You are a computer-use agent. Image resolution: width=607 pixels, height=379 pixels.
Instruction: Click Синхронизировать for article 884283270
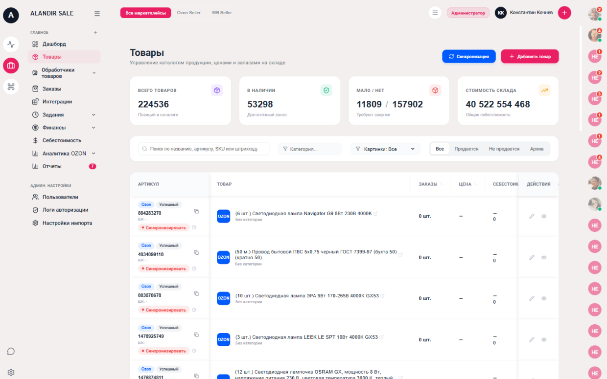[164, 227]
